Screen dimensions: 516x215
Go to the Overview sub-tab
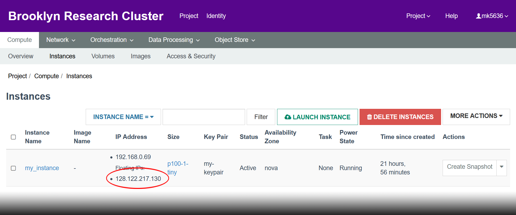(x=21, y=56)
